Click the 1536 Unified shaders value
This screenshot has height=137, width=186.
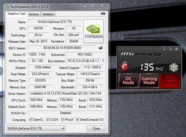point(43,67)
